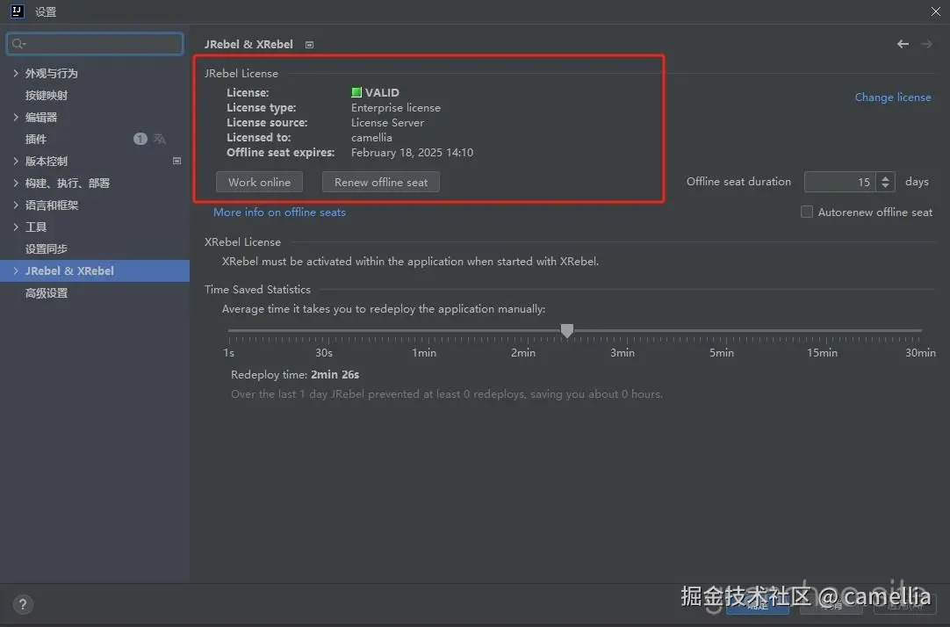Viewport: 950px width, 627px height.
Task: Open 设置同步 settings page
Action: [x=46, y=249]
